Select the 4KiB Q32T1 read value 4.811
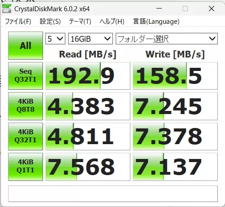The height and width of the screenshot is (207, 225). coord(88,137)
